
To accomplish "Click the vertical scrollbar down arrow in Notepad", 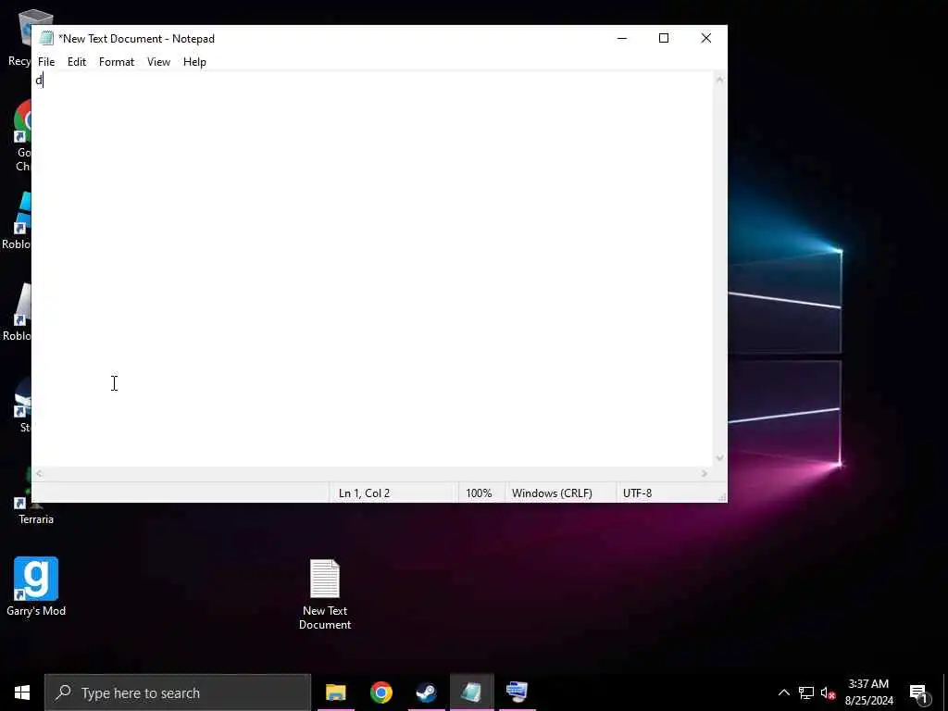I will (719, 458).
